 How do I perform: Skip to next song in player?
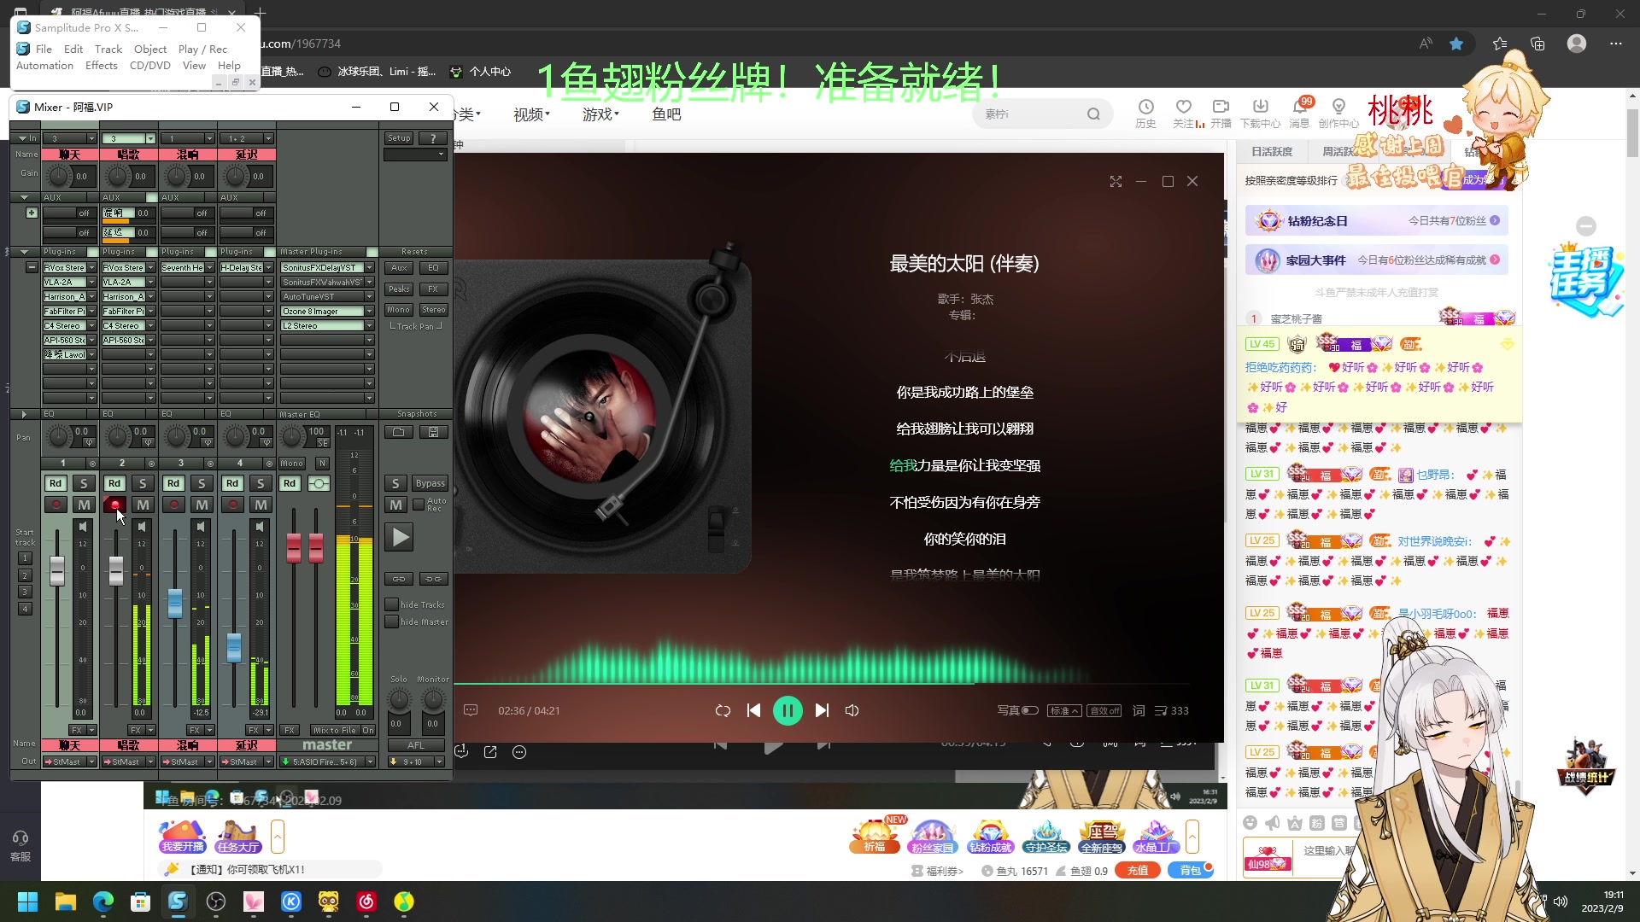(822, 710)
